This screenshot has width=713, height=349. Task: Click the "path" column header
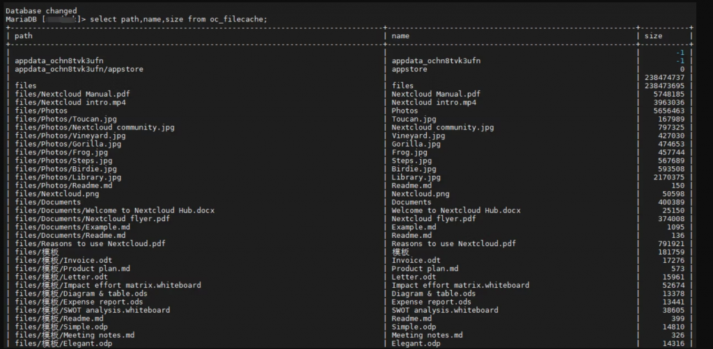[24, 36]
